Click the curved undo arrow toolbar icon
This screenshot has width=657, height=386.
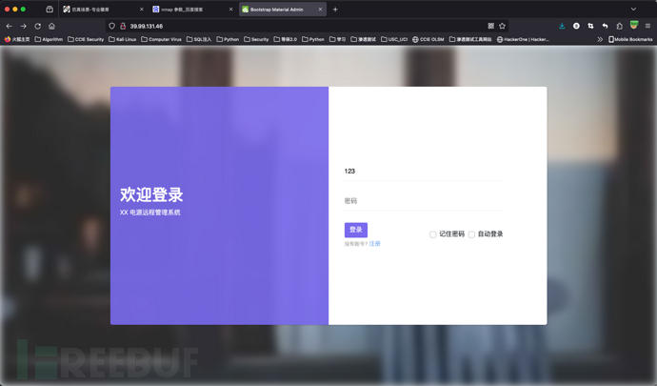(x=605, y=26)
